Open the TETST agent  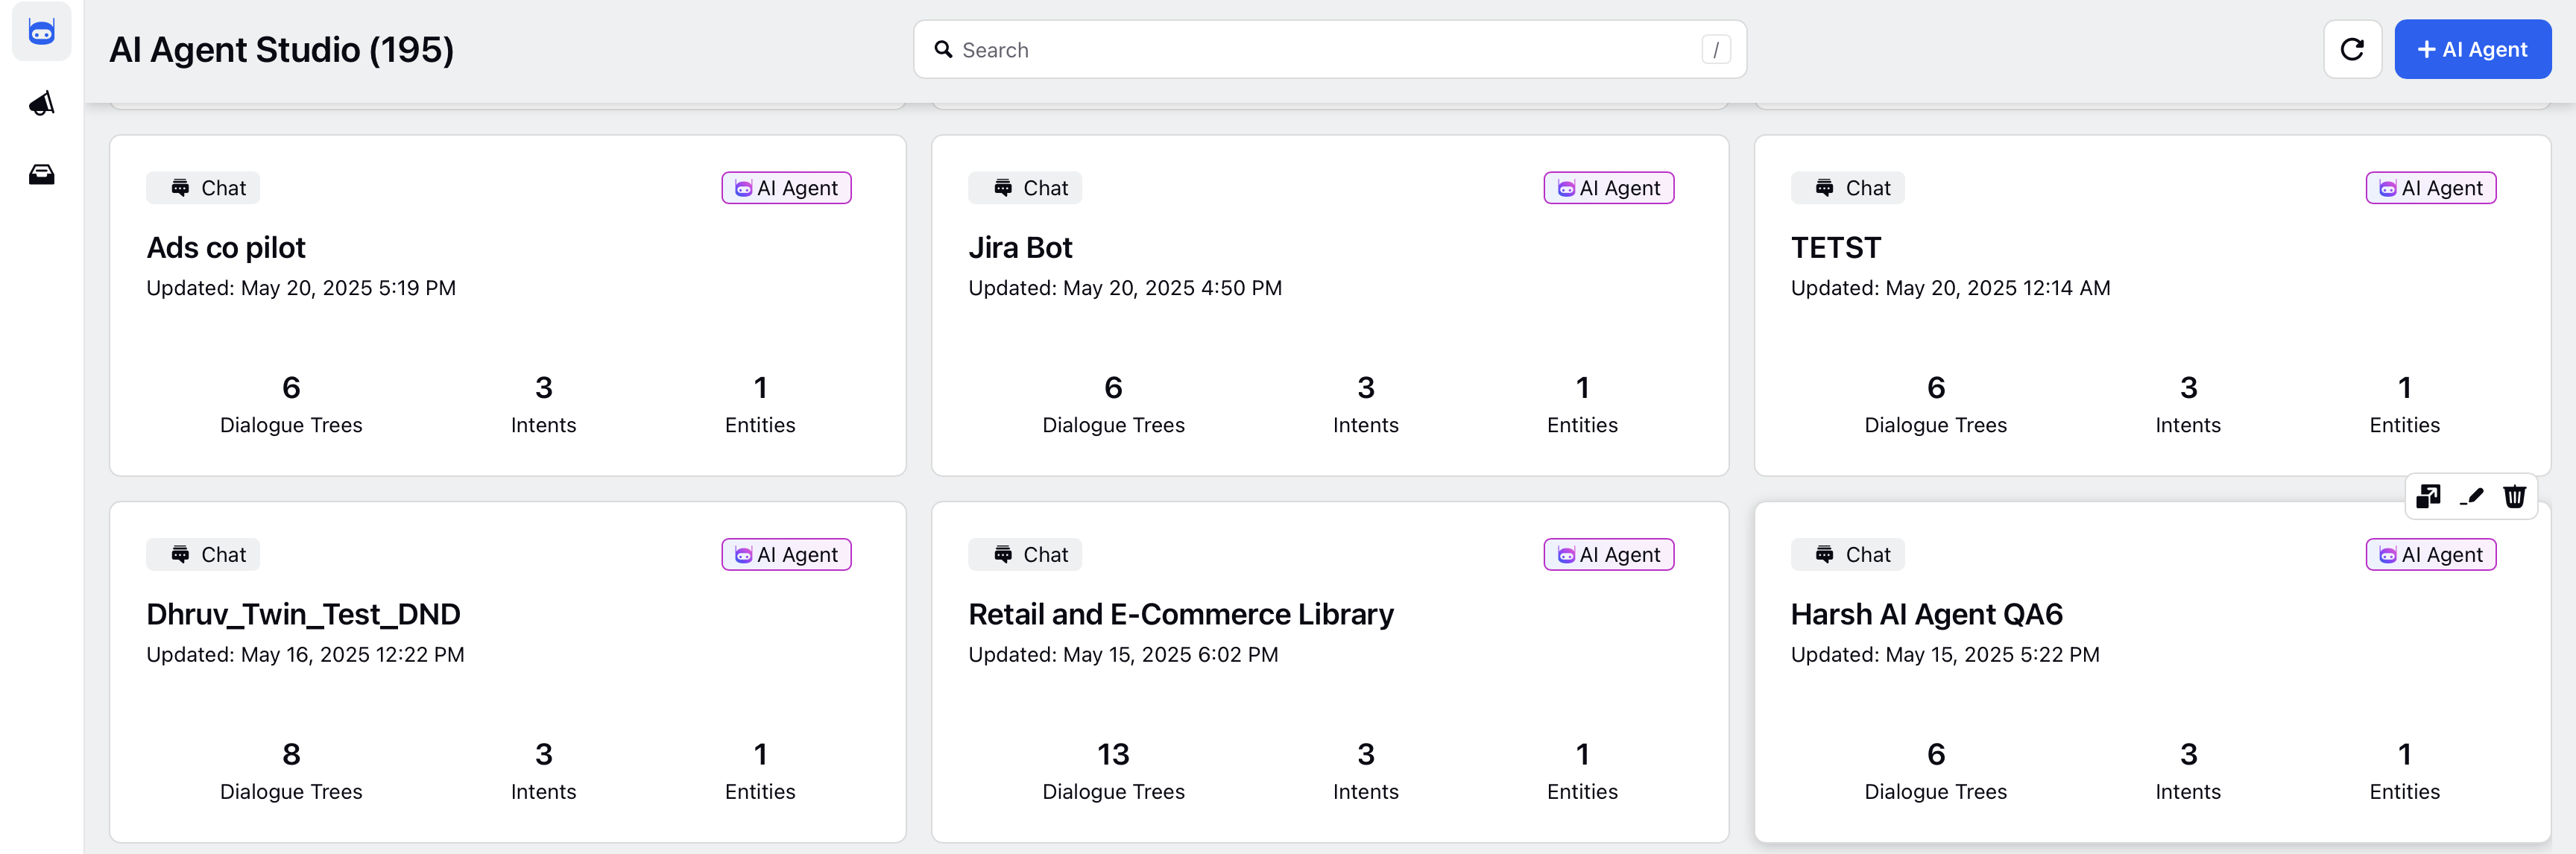(1836, 247)
